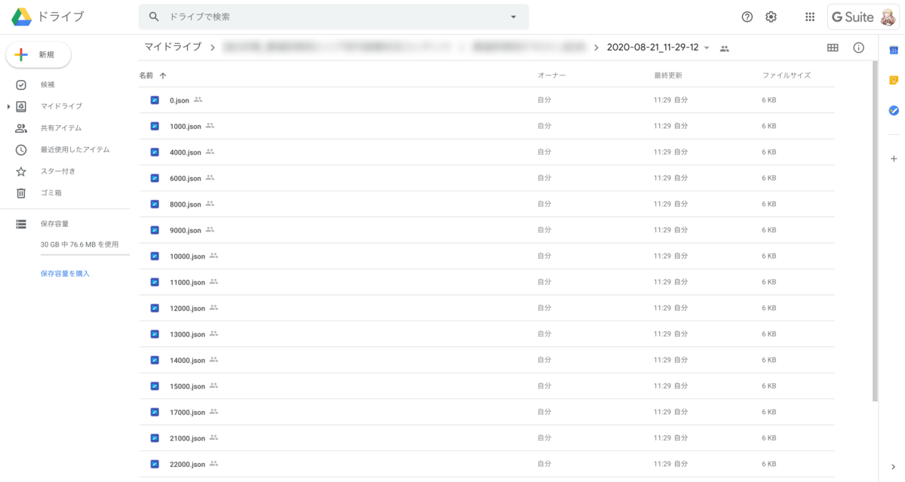Click file type icon of 10000.json
This screenshot has width=905, height=482.
pyautogui.click(x=155, y=256)
